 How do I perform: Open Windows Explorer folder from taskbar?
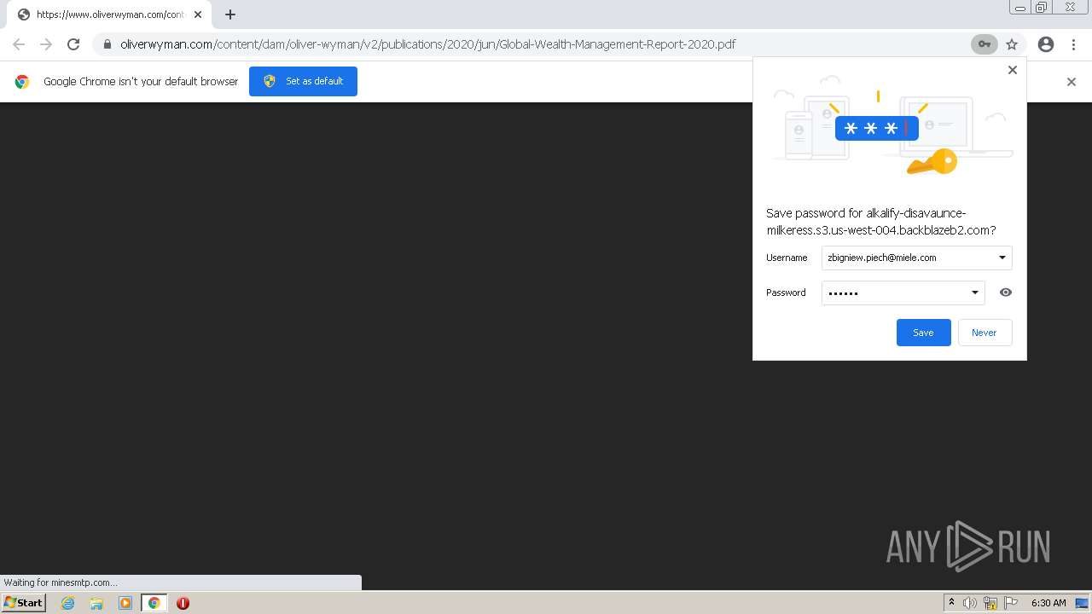click(x=96, y=603)
